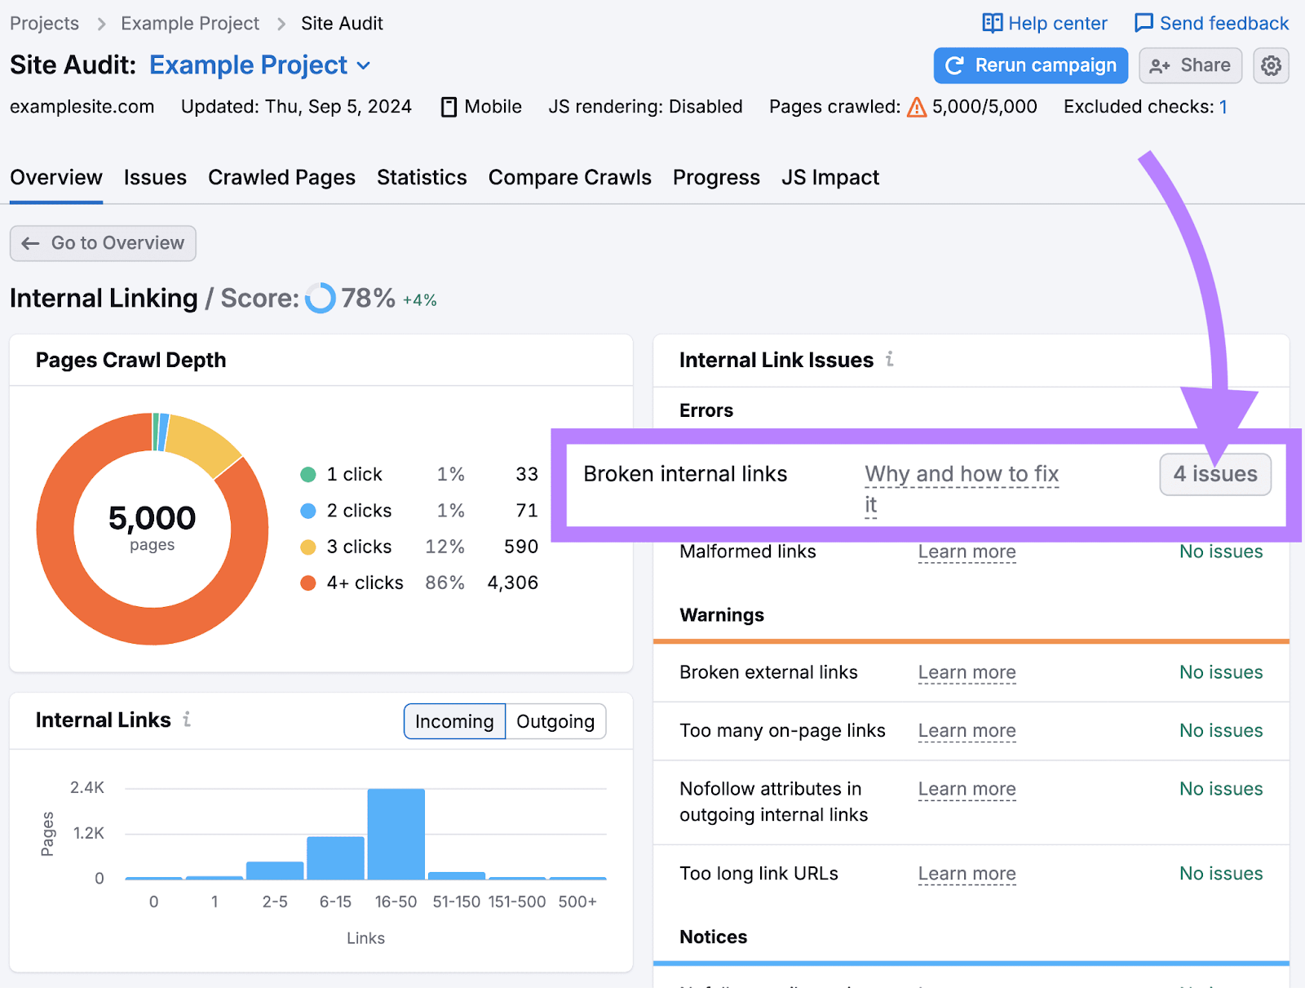The width and height of the screenshot is (1305, 988).
Task: Click No issues for Malformed links
Action: point(1221,552)
